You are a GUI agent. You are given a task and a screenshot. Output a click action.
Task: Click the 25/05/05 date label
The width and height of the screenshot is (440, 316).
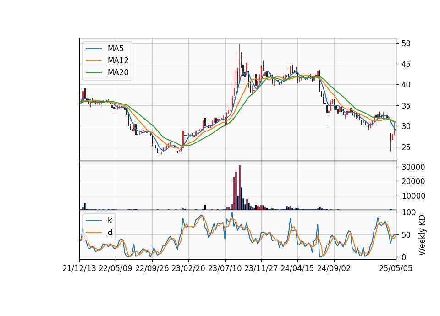396,269
